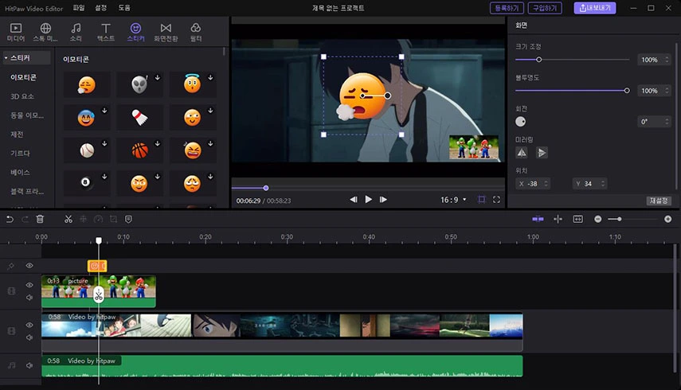Open the 설정 menu
The image size is (681, 390).
click(101, 8)
